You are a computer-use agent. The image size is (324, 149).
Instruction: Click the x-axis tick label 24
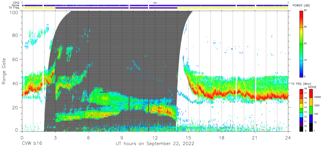coord(288,138)
